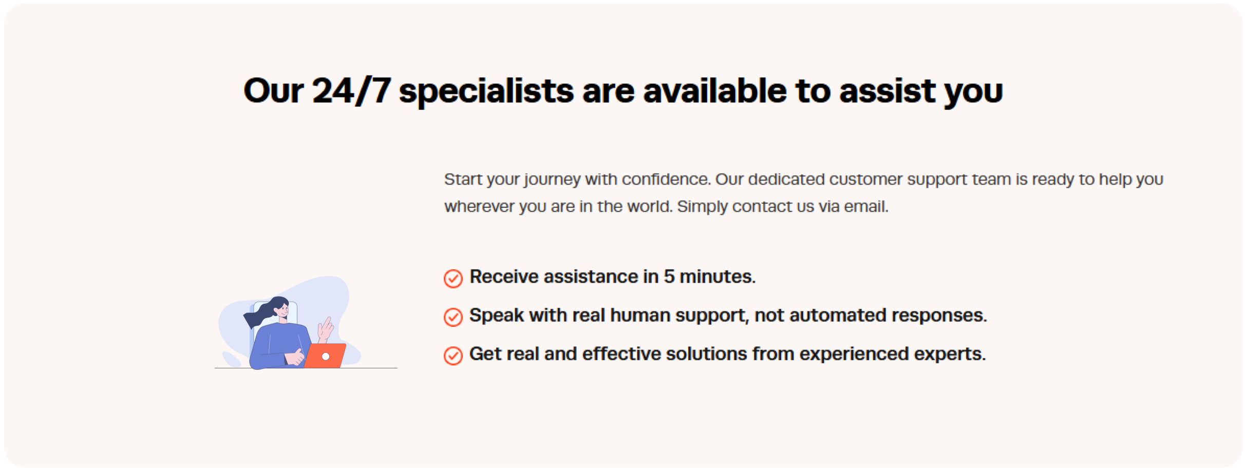
Task: Click the words 'experienced experts' in last bullet
Action: pos(893,354)
